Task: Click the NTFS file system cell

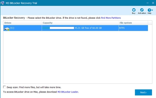Action: click(133, 28)
